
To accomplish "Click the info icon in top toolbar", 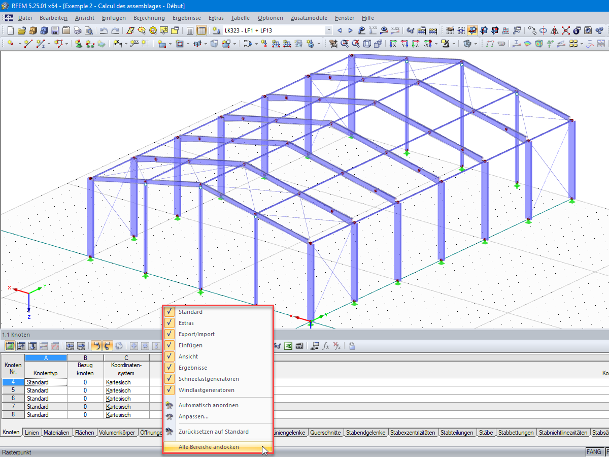I will 576,30.
